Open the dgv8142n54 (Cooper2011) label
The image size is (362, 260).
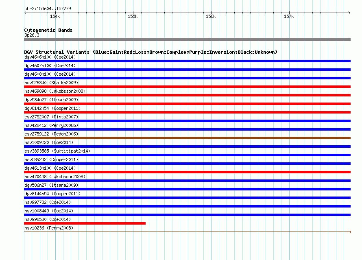coord(52,108)
